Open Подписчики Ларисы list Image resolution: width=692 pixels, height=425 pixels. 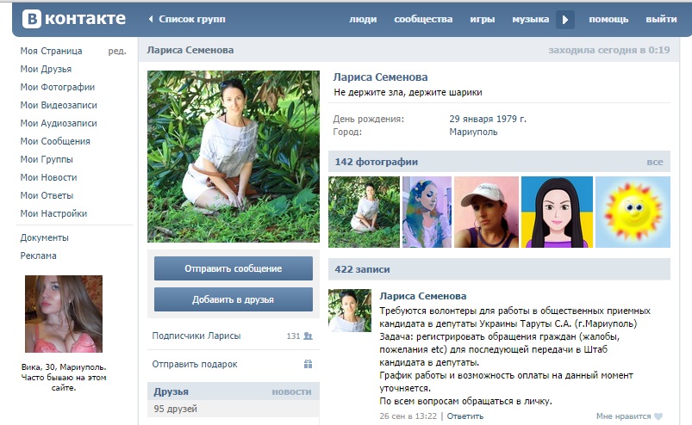click(196, 336)
